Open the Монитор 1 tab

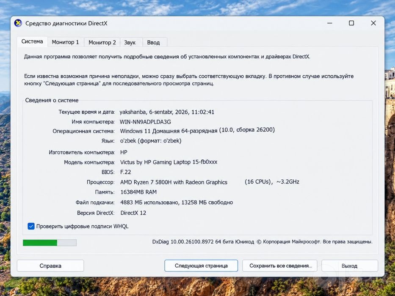pos(66,42)
